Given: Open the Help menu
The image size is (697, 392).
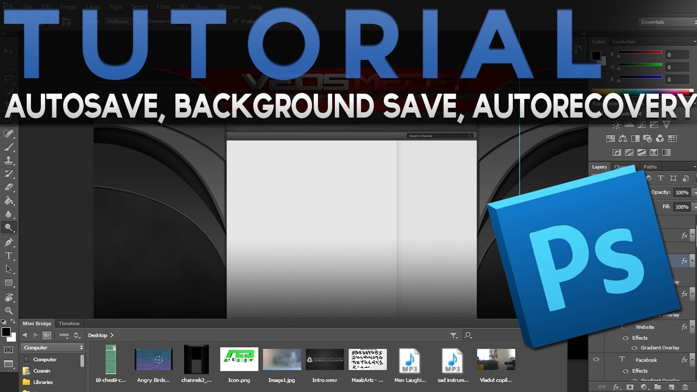Looking at the screenshot, I should (x=255, y=7).
